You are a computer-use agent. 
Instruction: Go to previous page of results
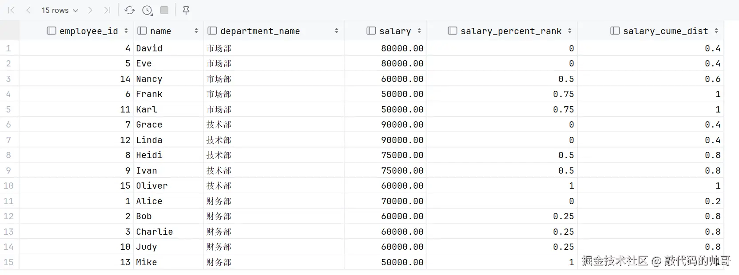(28, 10)
